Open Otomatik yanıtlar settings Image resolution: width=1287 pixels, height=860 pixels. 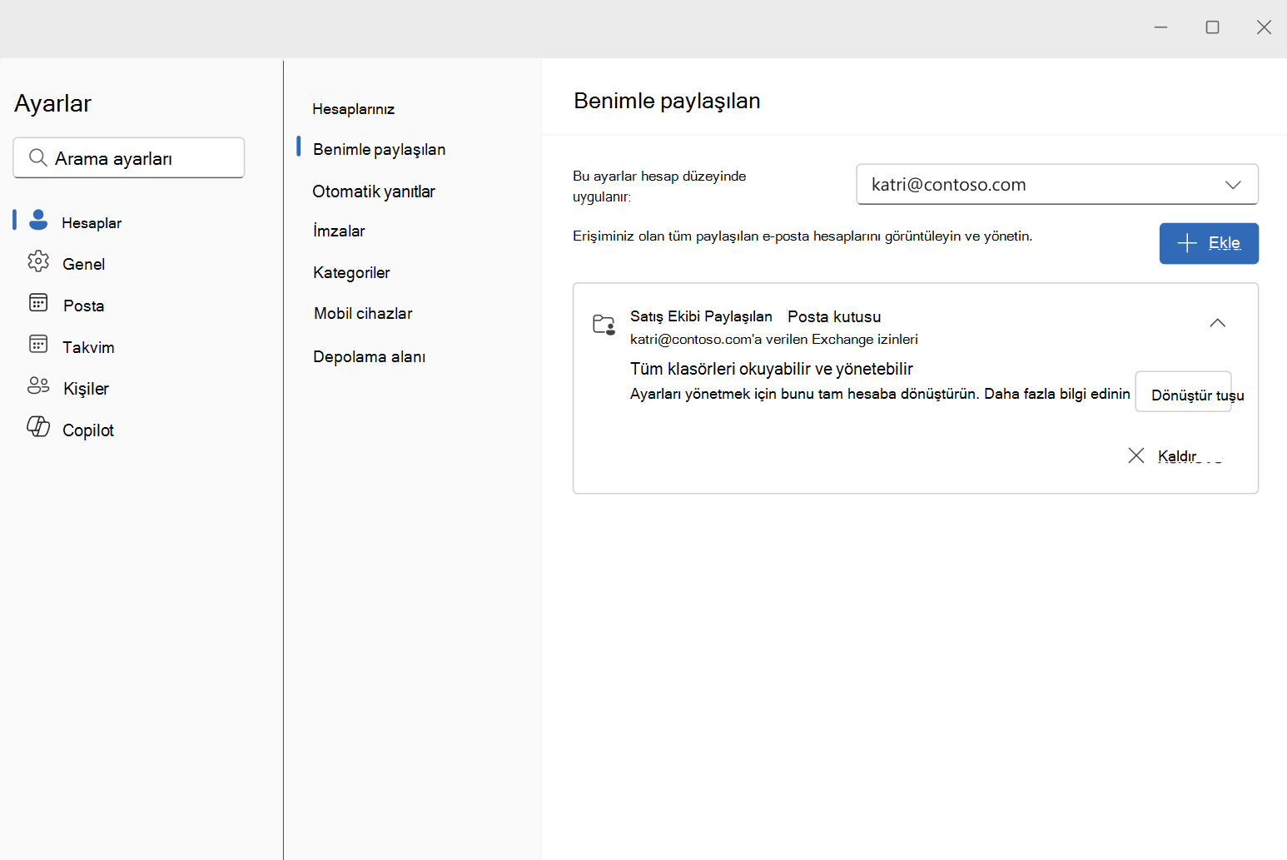coord(374,191)
